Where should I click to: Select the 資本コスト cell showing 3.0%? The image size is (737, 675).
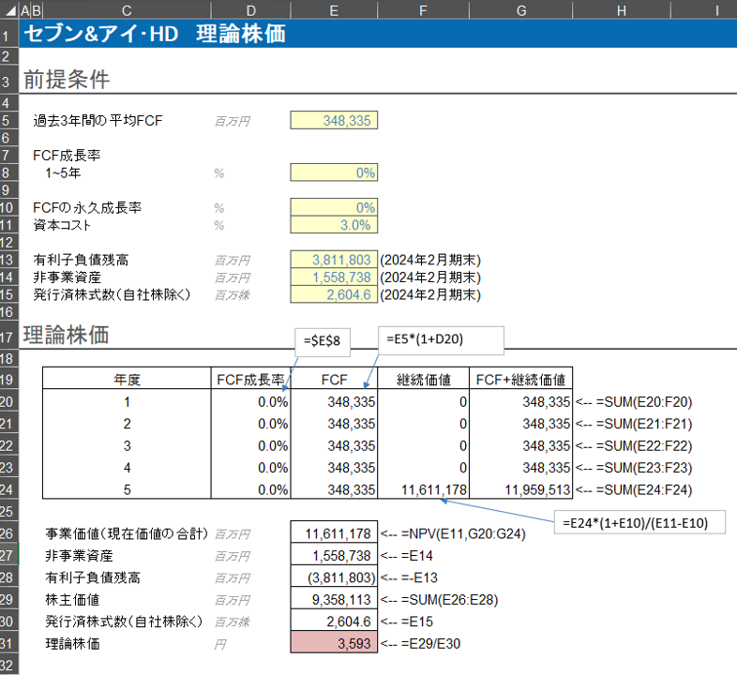(334, 225)
